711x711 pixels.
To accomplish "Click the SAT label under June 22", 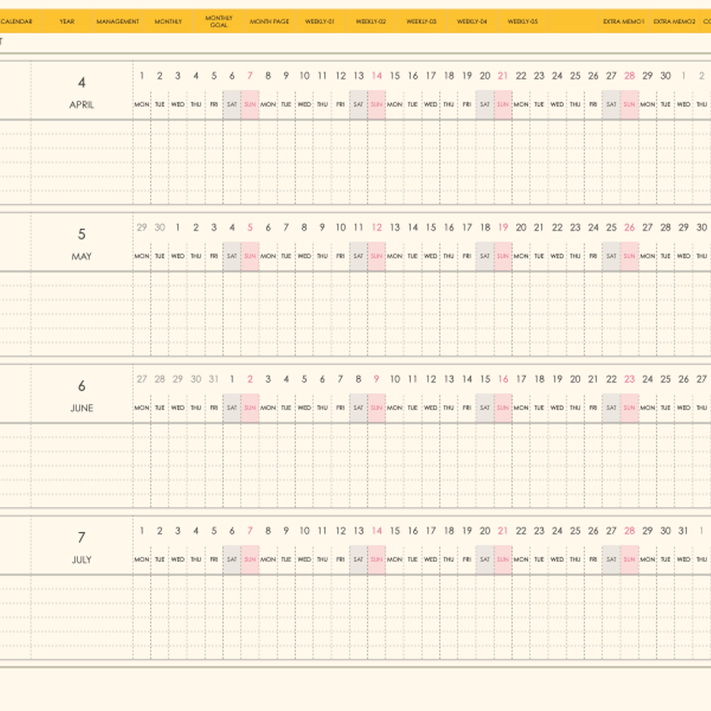I will pyautogui.click(x=611, y=407).
